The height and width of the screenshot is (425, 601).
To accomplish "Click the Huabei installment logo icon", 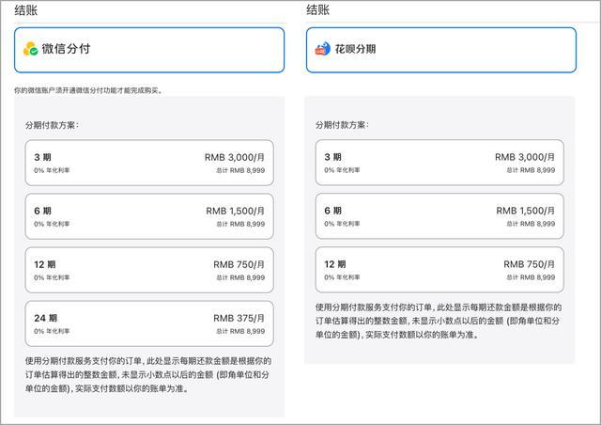I will pos(322,49).
